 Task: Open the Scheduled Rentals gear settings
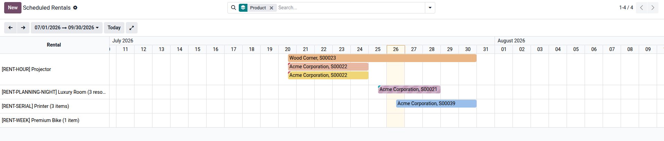tap(75, 8)
